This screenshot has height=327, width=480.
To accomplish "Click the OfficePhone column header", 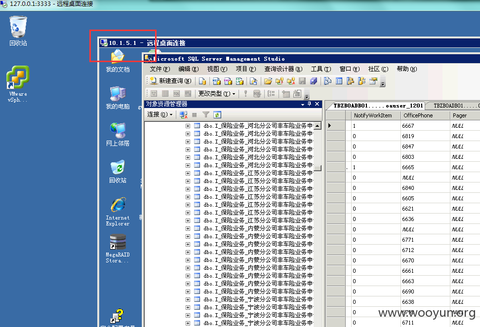I will (x=425, y=115).
